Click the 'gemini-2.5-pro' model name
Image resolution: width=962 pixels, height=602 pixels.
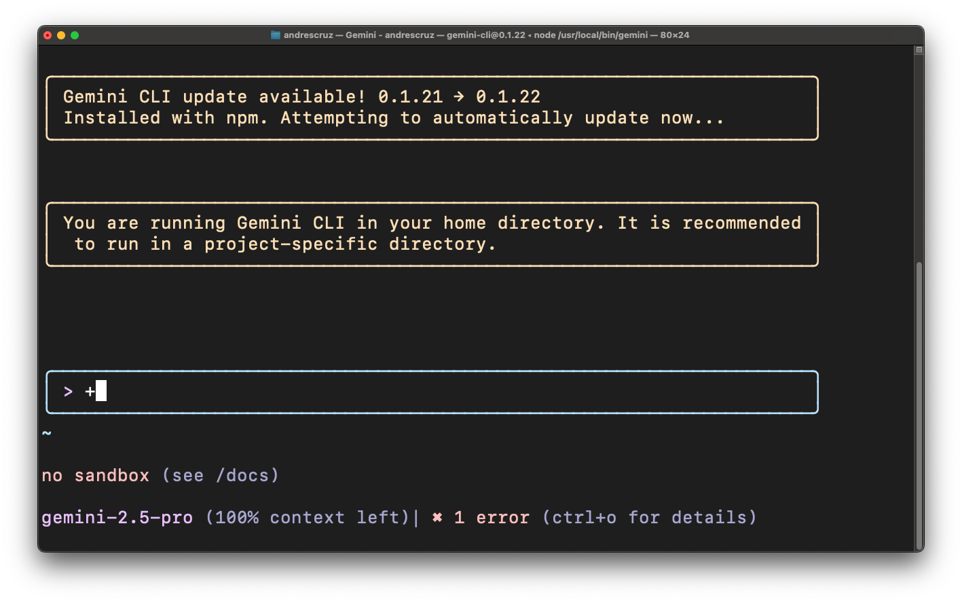[x=117, y=518]
